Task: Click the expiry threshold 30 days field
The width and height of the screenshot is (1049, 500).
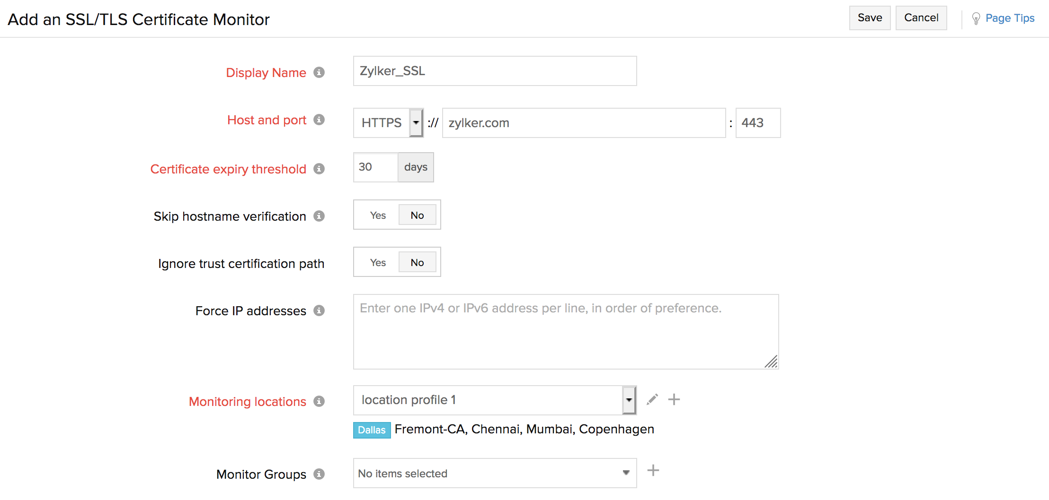Action: 376,167
